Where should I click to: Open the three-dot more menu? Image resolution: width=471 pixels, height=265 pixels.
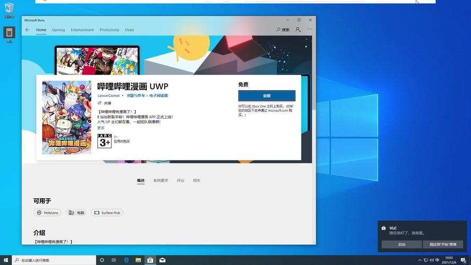(x=310, y=29)
